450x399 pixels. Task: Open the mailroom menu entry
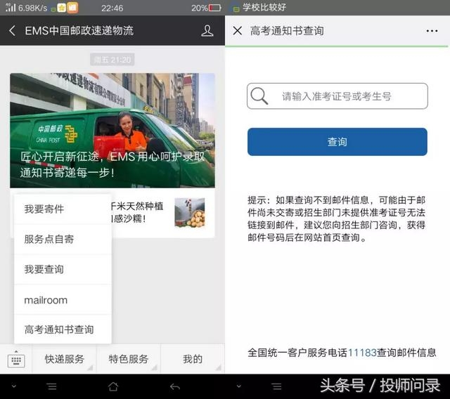[63, 300]
